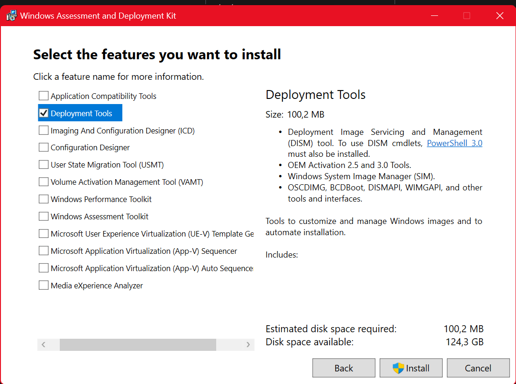Screen dimensions: 516x384
Task: Select User State Migration Tool (USMT) label
Action: (x=107, y=165)
